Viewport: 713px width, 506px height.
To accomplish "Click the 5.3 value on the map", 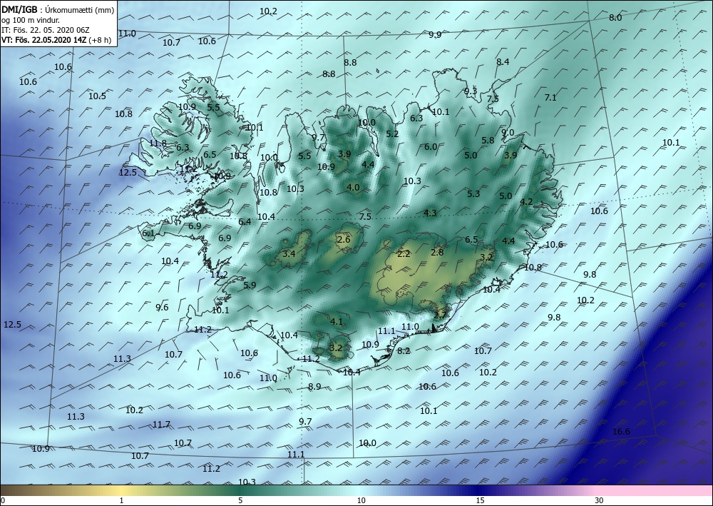I will 473,194.
